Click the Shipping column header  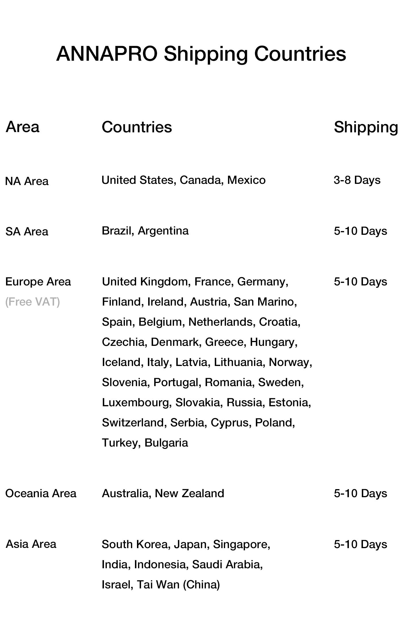(x=366, y=127)
